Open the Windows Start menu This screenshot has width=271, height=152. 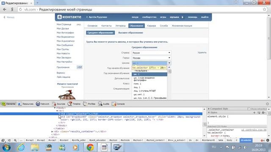click(x=6, y=147)
